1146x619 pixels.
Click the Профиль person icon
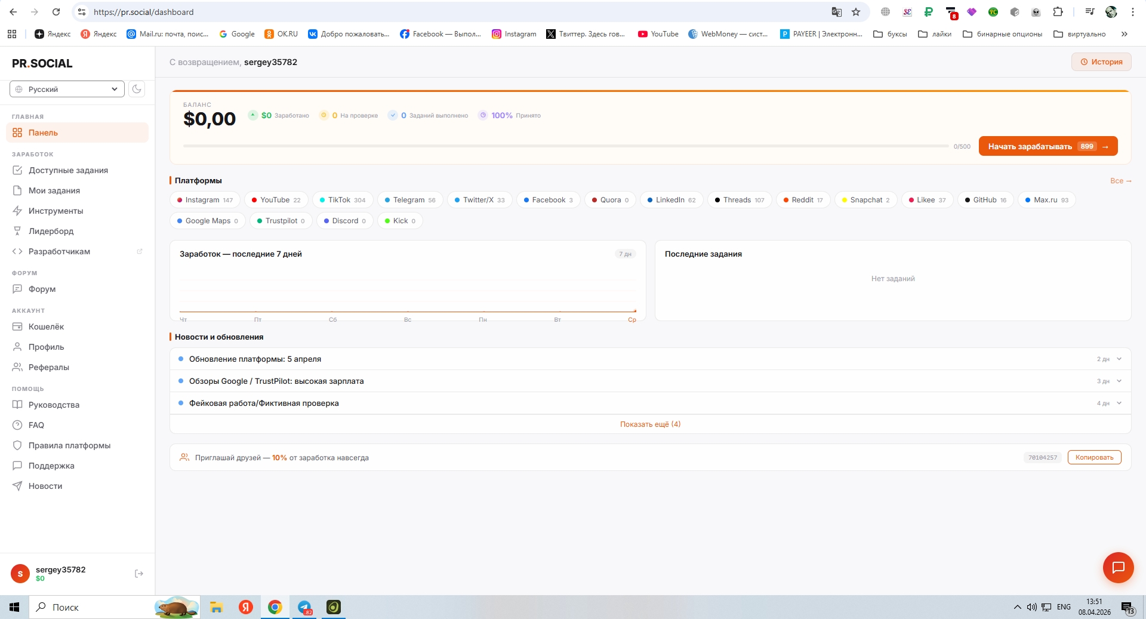coord(17,347)
